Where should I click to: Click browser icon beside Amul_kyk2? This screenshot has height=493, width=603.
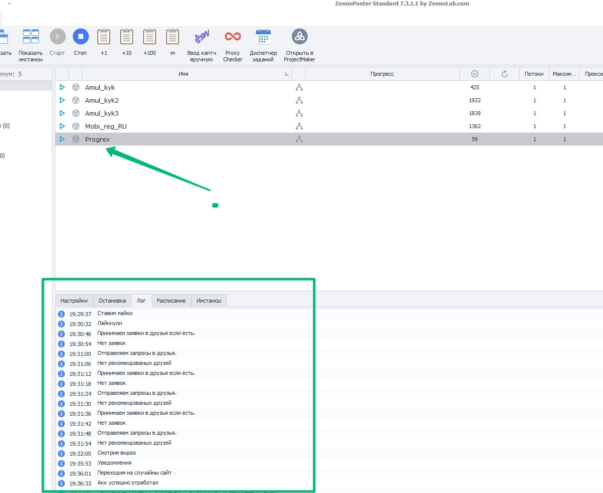pos(76,100)
